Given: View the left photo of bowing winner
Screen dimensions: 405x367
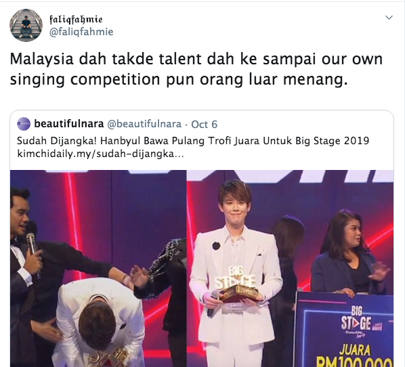Looking at the screenshot, I should tap(98, 268).
